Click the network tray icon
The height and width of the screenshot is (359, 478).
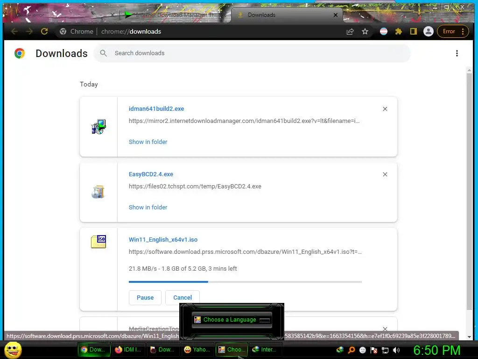(x=385, y=350)
